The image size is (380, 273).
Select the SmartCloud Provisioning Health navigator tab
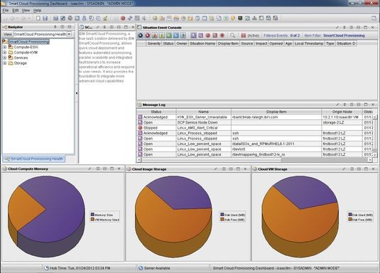[34, 159]
